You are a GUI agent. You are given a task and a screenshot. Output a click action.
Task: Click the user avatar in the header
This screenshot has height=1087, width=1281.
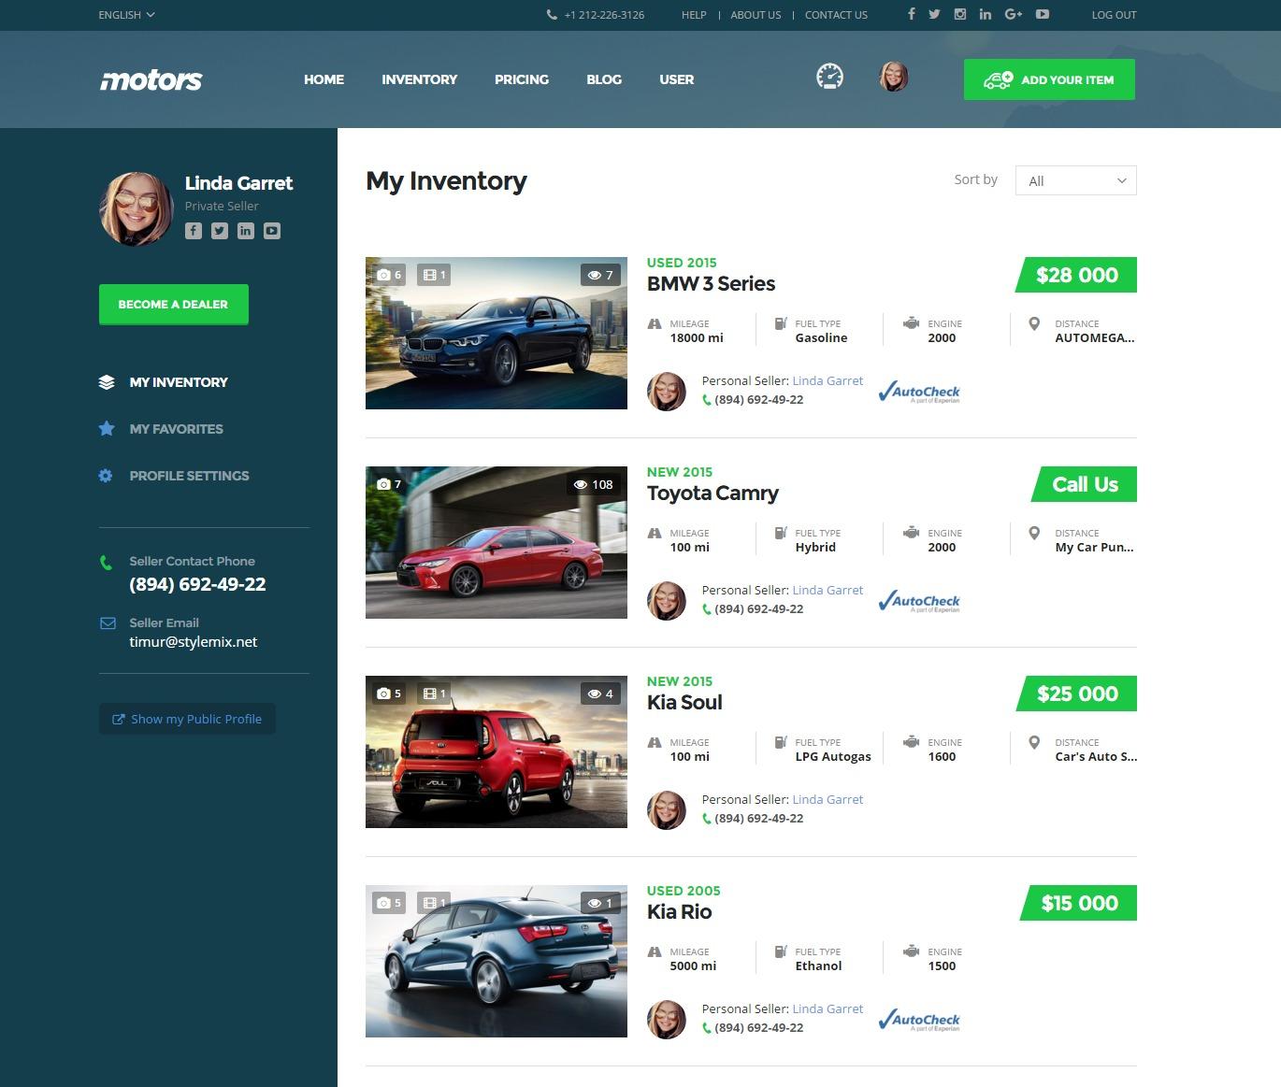pos(894,77)
